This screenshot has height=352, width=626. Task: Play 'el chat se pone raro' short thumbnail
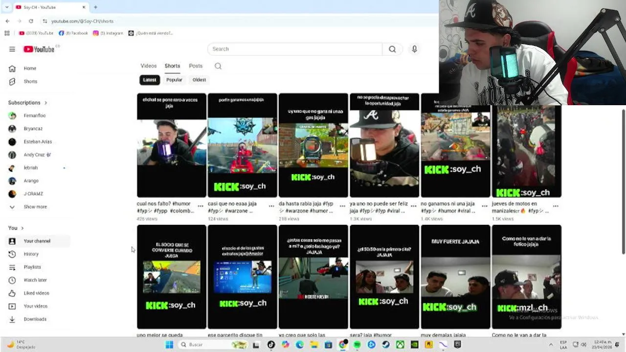[172, 145]
